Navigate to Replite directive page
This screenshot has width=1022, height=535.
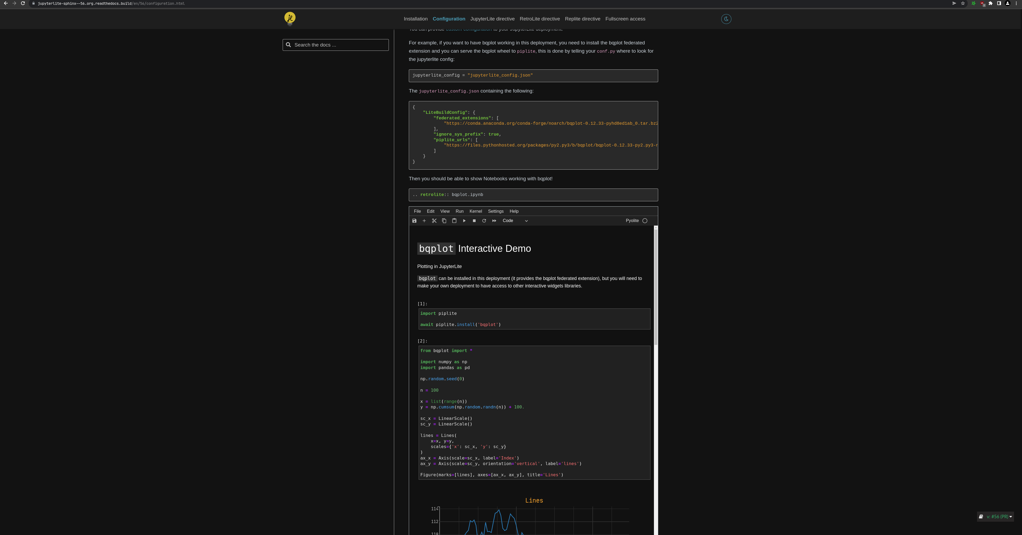[x=582, y=19]
